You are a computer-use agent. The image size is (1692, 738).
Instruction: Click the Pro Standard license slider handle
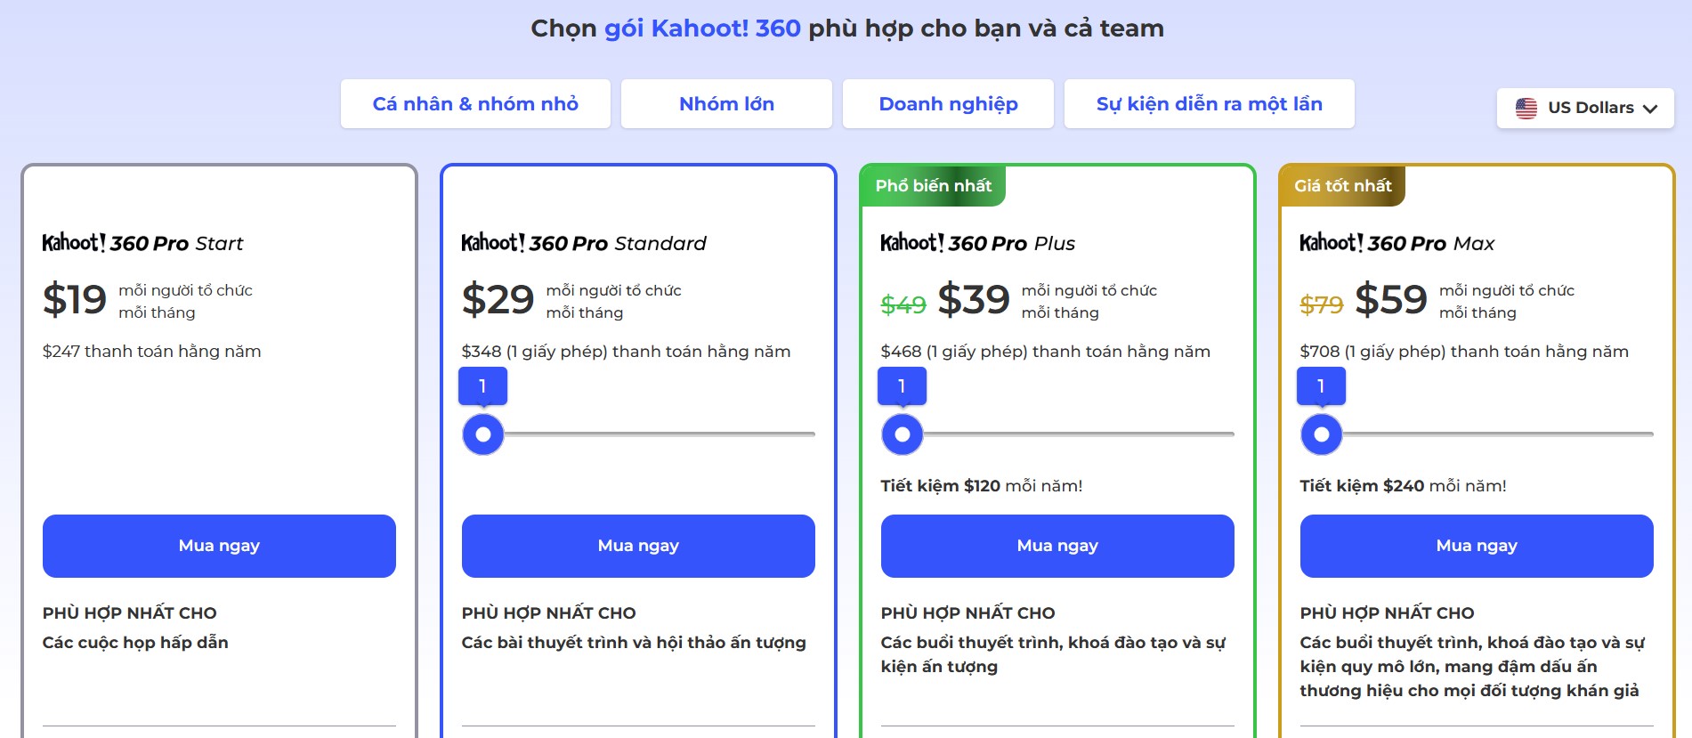coord(483,434)
